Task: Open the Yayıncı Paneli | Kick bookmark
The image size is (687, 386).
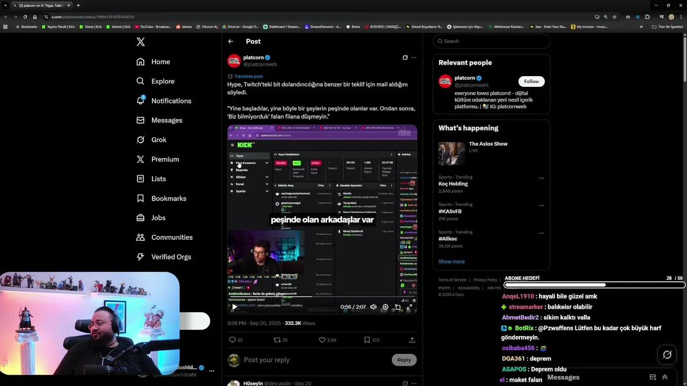Action: [x=59, y=26]
